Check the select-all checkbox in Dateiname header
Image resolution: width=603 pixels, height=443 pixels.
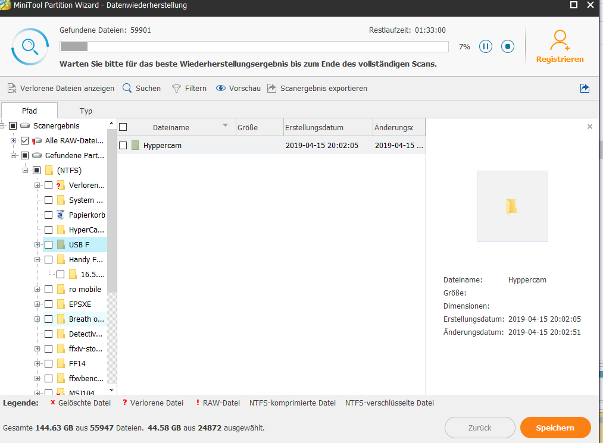tap(123, 127)
